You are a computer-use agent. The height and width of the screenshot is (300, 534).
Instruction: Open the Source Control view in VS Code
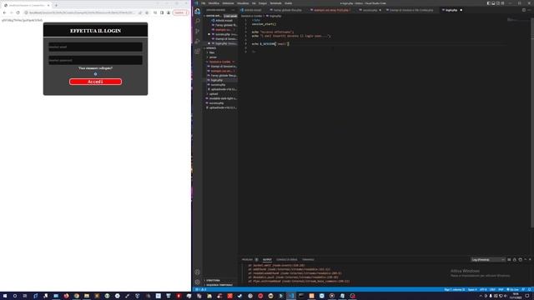coord(198,32)
